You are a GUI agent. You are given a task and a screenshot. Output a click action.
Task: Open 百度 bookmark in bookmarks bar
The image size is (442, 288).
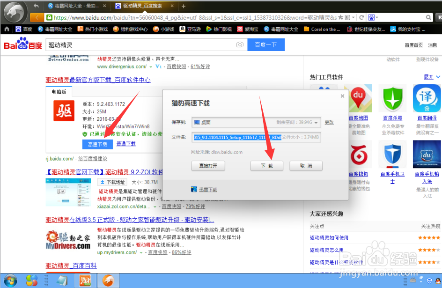coord(24,29)
